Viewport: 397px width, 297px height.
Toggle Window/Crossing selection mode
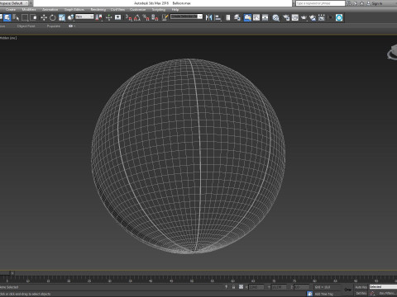(34, 17)
